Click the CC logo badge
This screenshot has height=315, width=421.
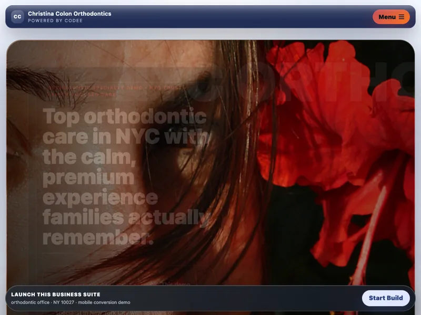coord(17,17)
